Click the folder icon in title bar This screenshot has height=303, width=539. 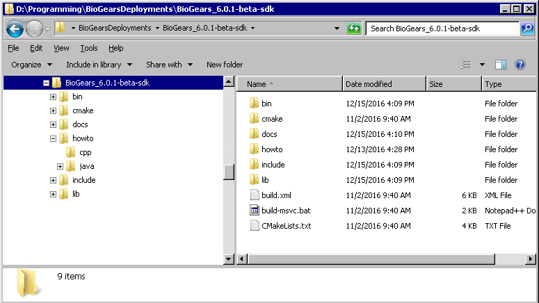point(9,9)
